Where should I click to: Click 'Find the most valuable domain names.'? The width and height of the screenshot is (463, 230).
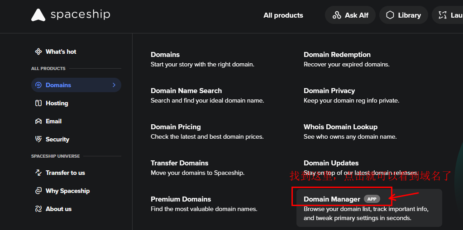click(x=204, y=209)
